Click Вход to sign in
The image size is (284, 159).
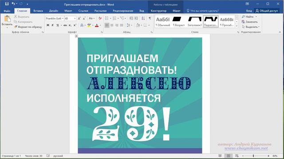[249, 11]
